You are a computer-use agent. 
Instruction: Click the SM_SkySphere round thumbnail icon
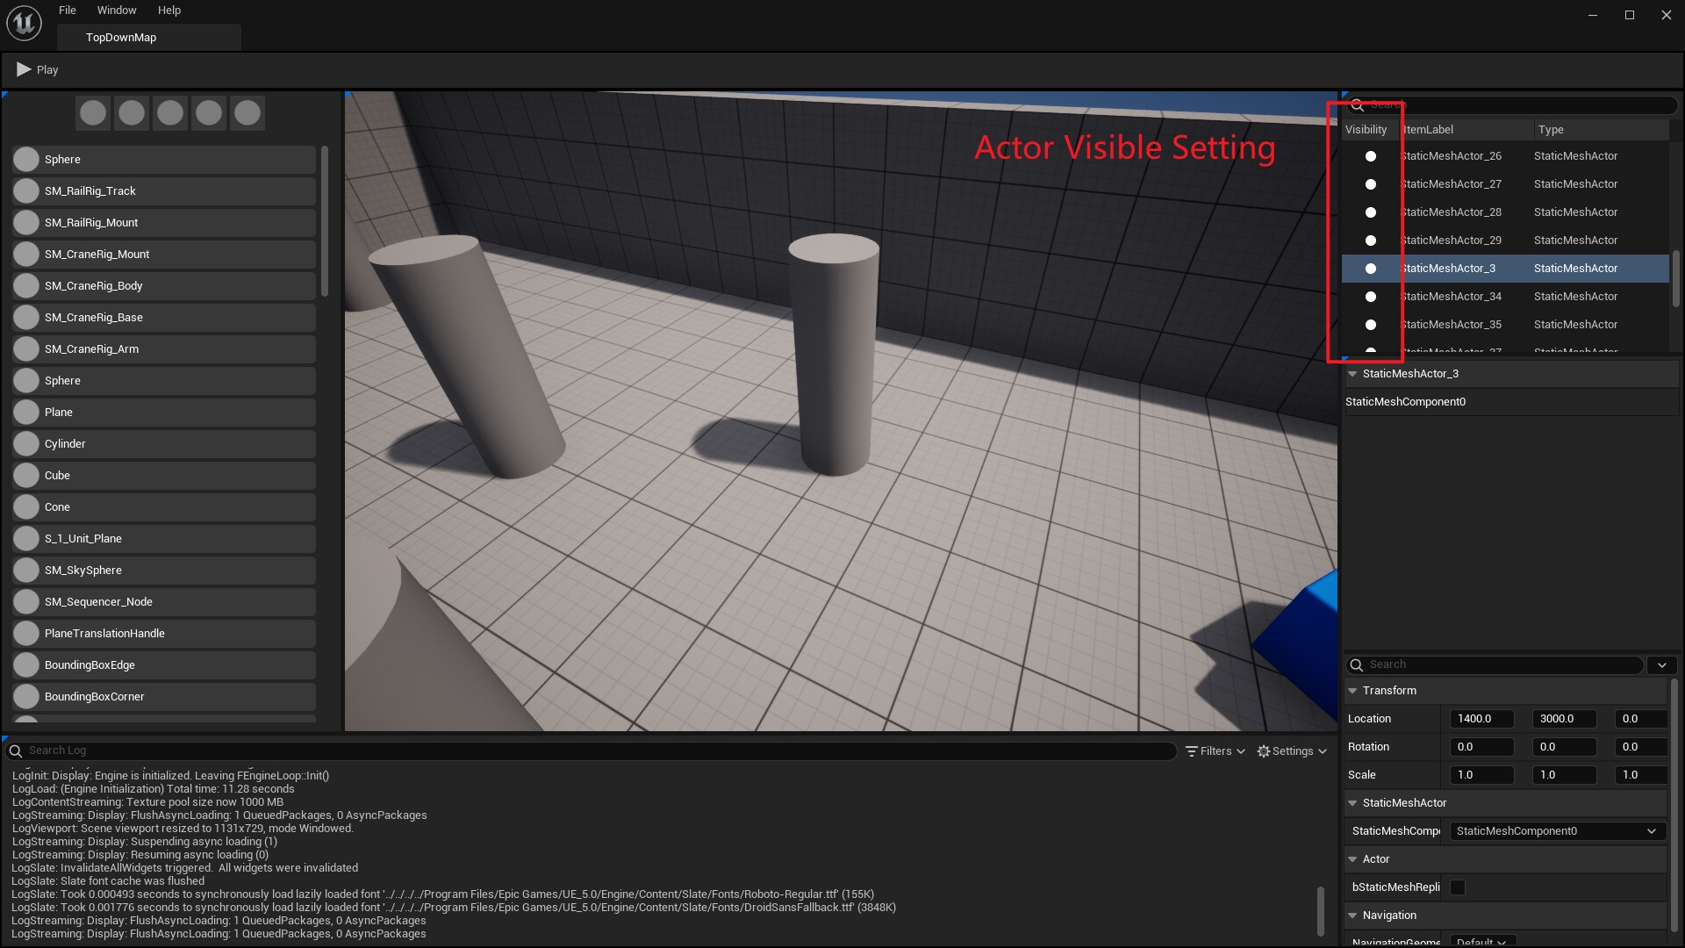coord(26,571)
